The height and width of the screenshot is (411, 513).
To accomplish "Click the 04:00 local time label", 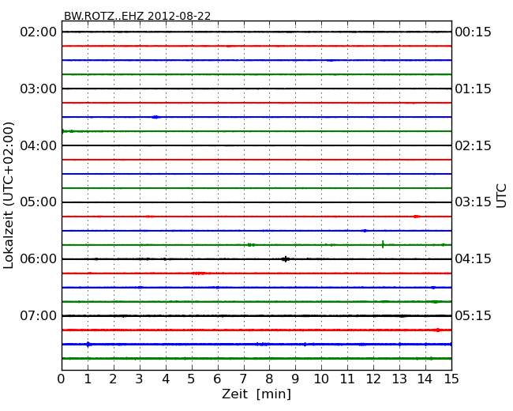I will click(x=39, y=145).
